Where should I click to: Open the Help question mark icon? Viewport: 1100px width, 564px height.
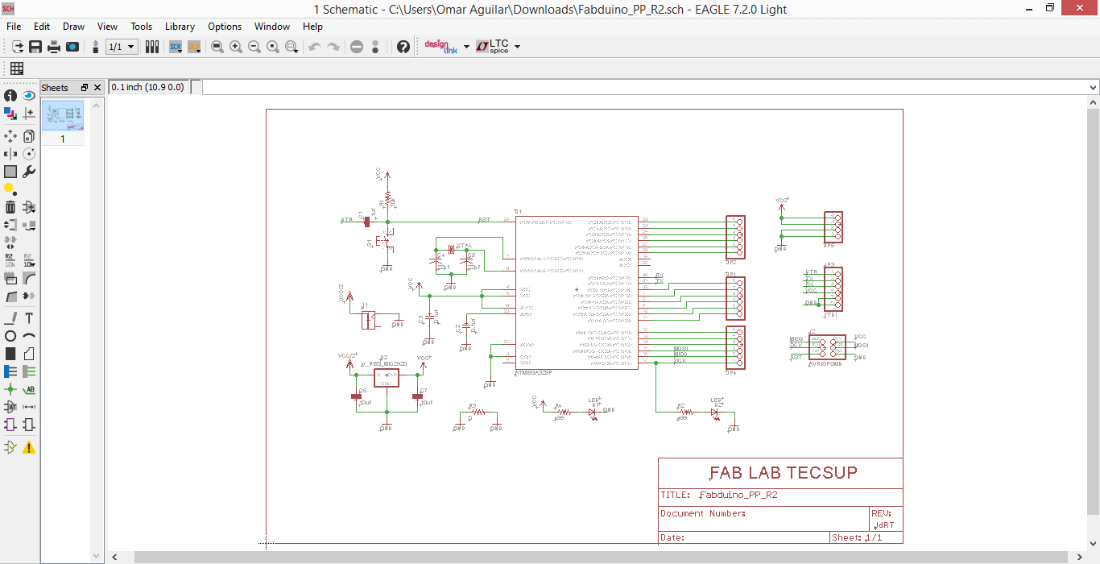[x=403, y=47]
